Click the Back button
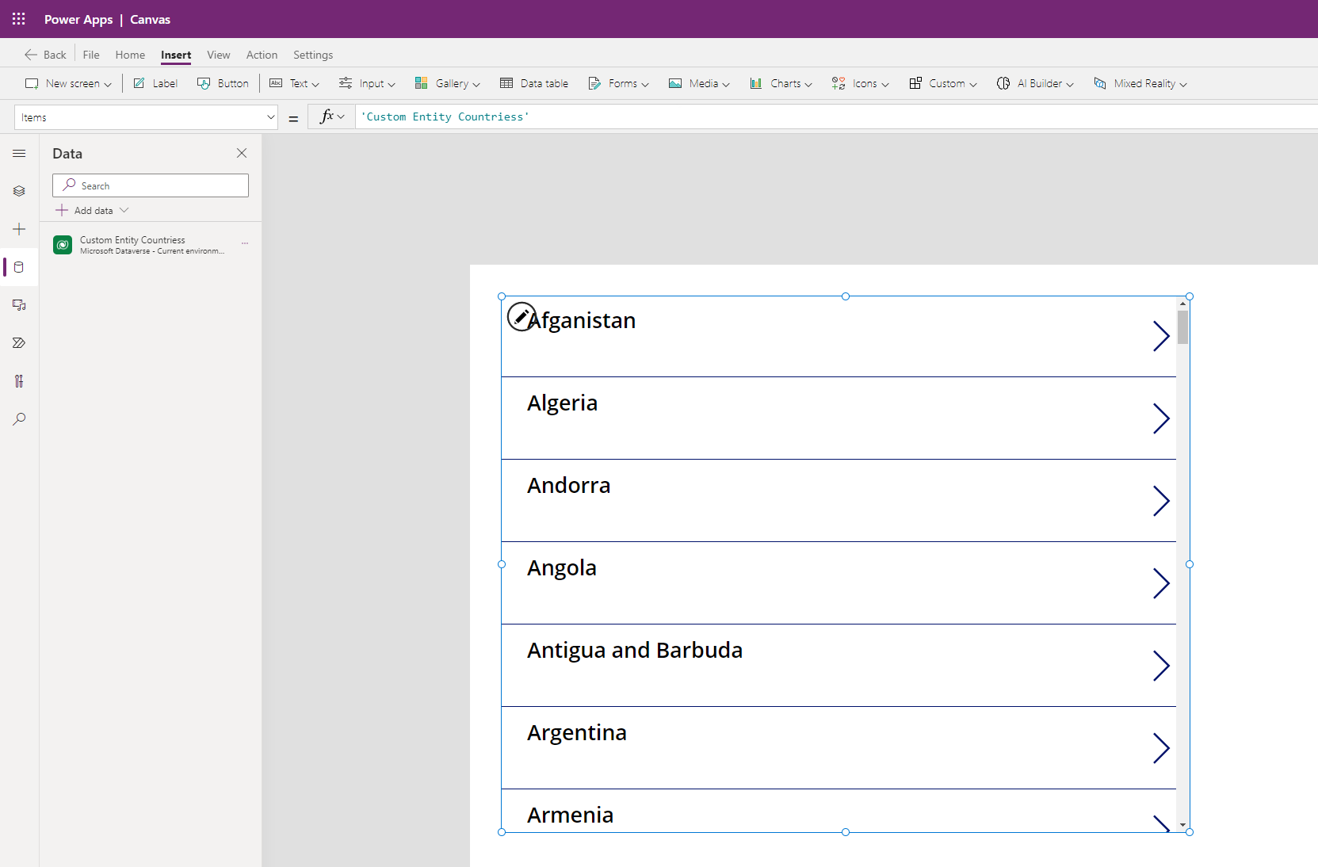The height and width of the screenshot is (867, 1318). click(x=45, y=55)
